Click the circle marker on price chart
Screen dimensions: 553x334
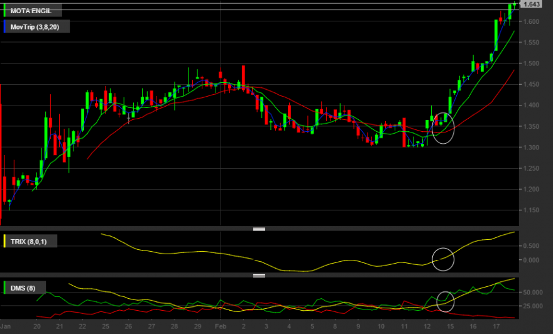(443, 128)
